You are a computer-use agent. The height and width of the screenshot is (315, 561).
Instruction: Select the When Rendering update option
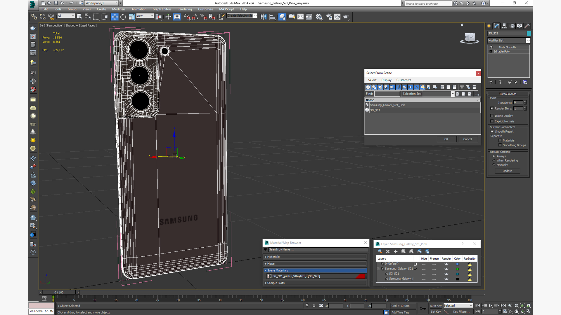(494, 160)
